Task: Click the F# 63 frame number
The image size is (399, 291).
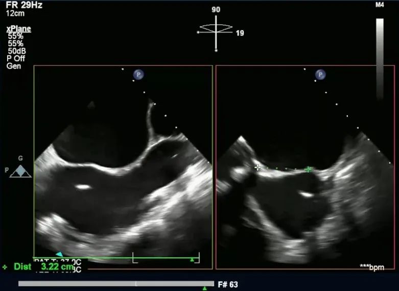Action: 227,284
